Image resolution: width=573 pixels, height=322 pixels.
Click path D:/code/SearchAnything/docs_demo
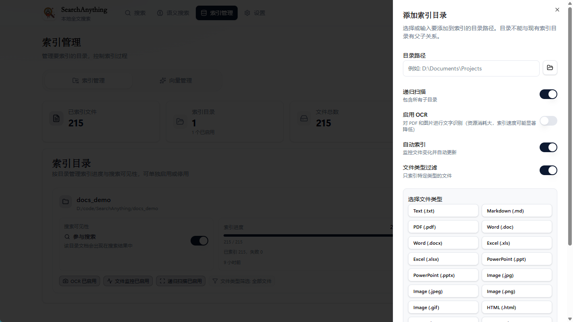point(117,208)
